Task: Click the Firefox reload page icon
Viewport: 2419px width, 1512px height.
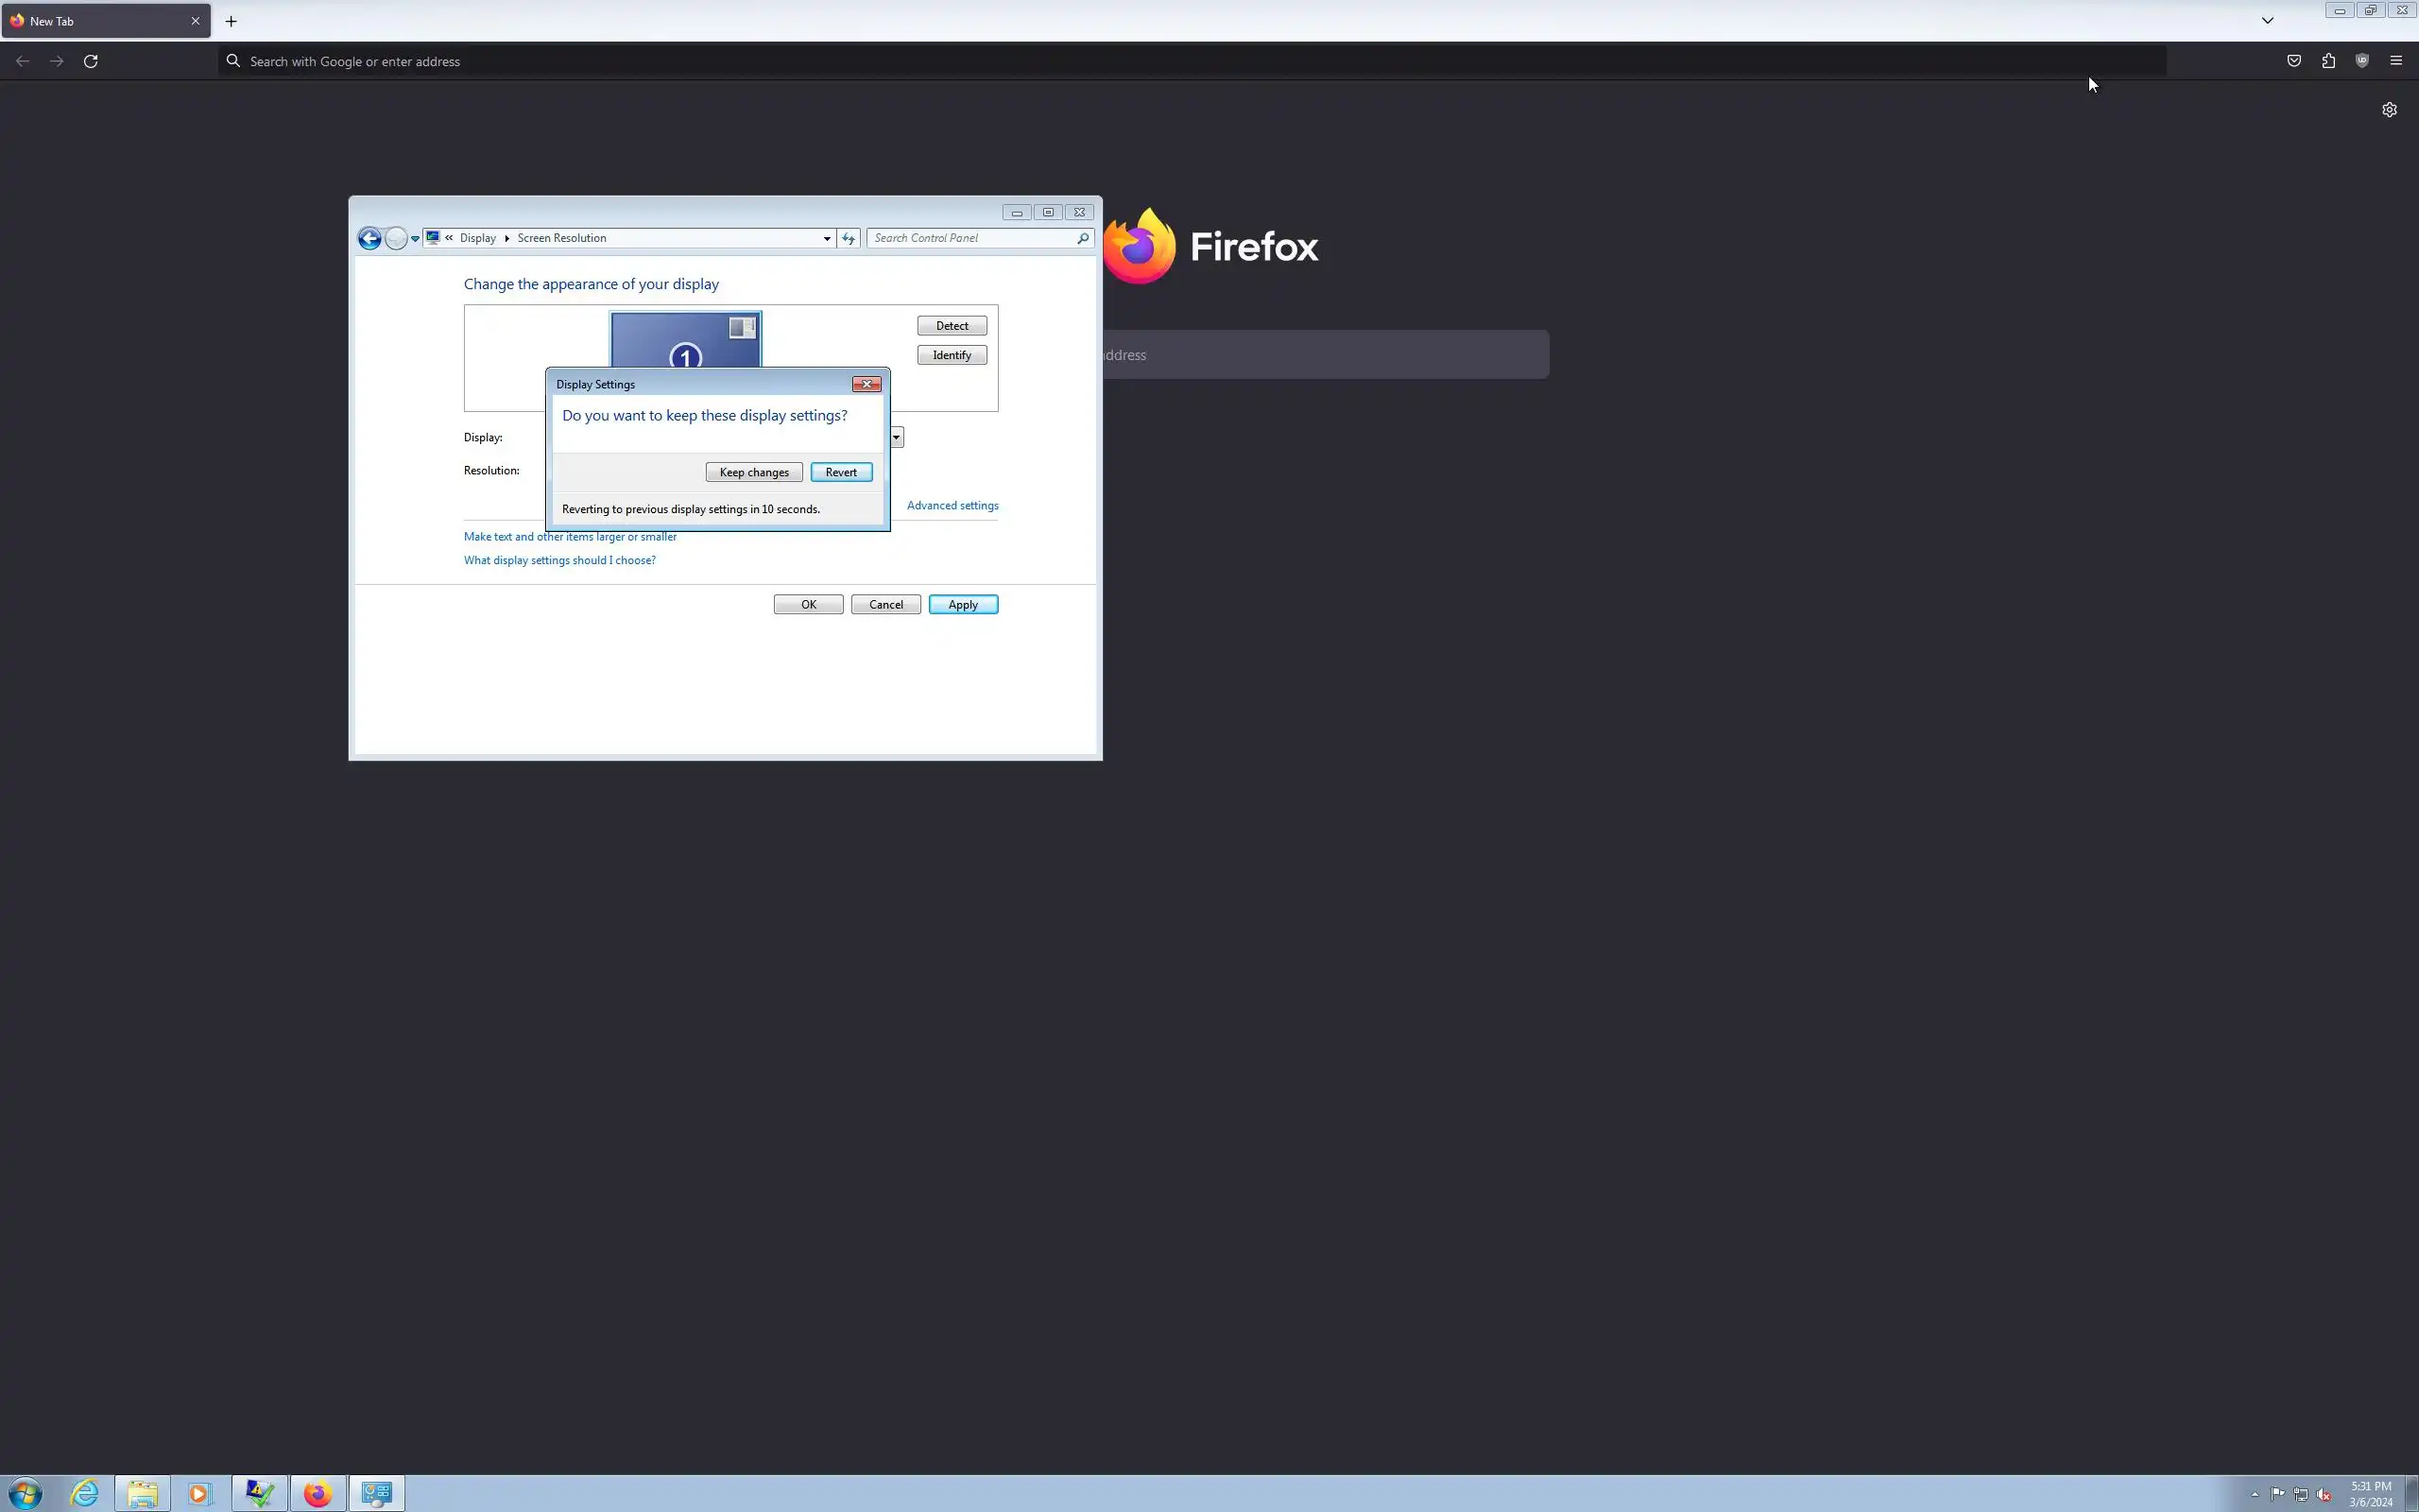Action: pyautogui.click(x=90, y=61)
